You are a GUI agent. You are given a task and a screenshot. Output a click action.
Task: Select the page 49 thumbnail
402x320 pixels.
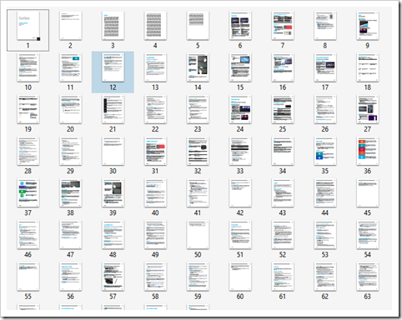155,235
